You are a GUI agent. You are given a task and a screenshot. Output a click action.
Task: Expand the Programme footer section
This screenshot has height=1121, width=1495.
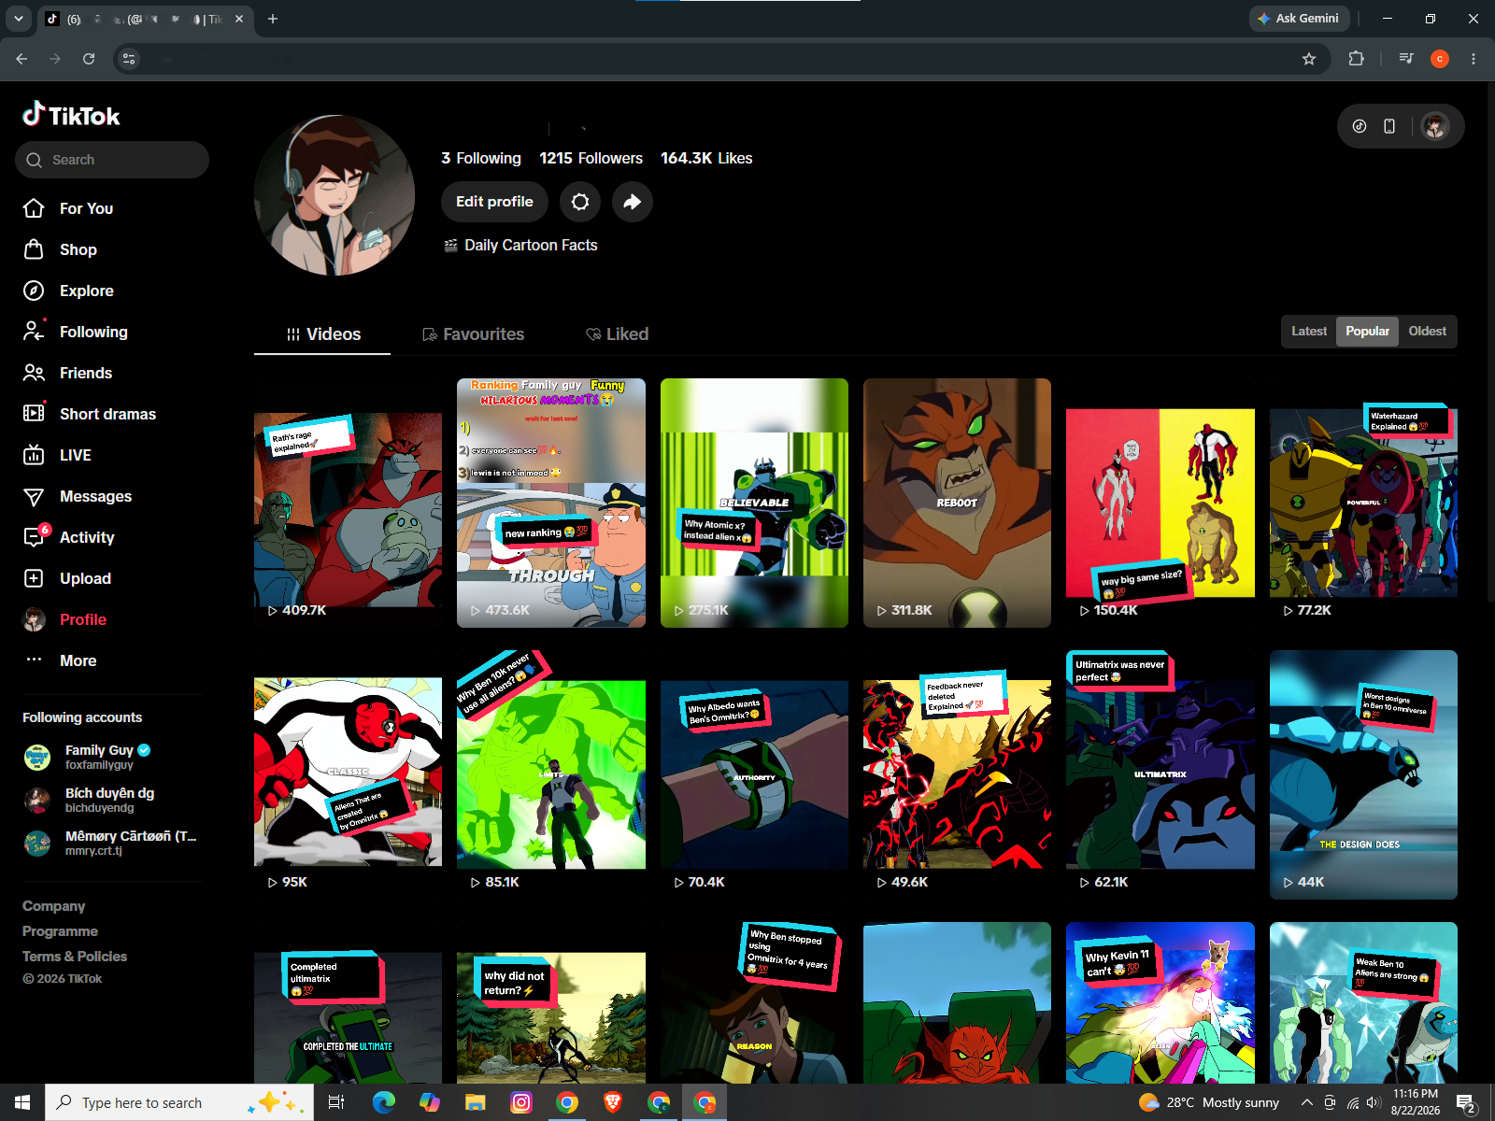(x=60, y=931)
